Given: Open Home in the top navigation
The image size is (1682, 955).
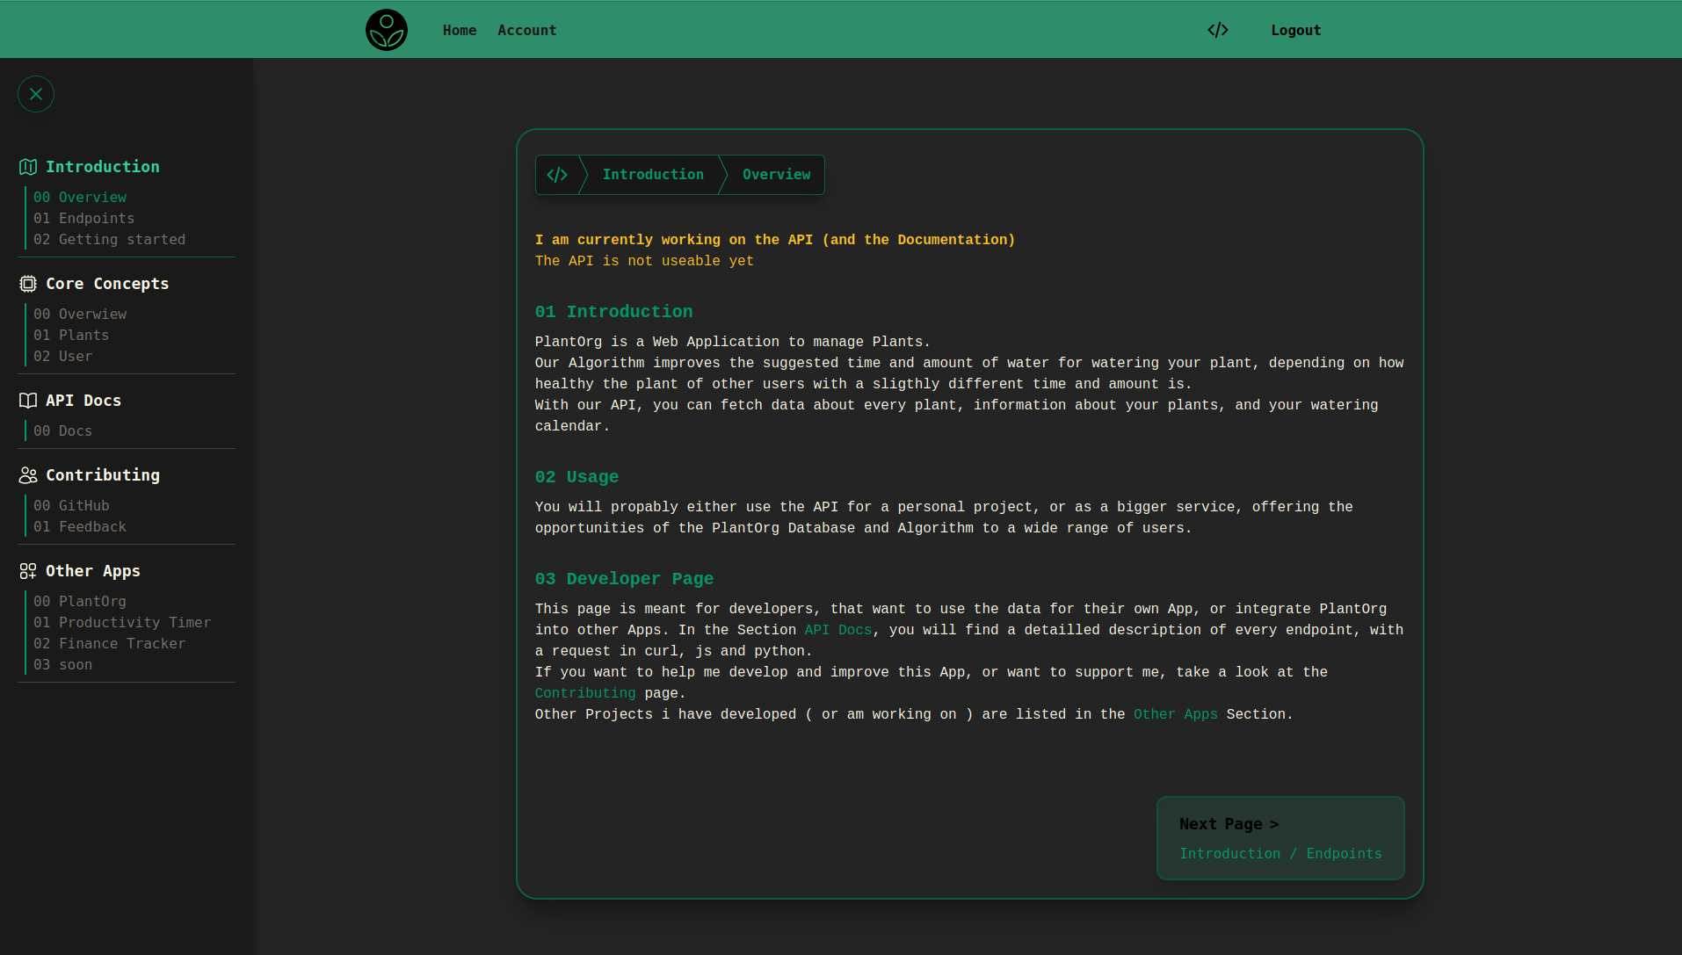Looking at the screenshot, I should (x=460, y=30).
